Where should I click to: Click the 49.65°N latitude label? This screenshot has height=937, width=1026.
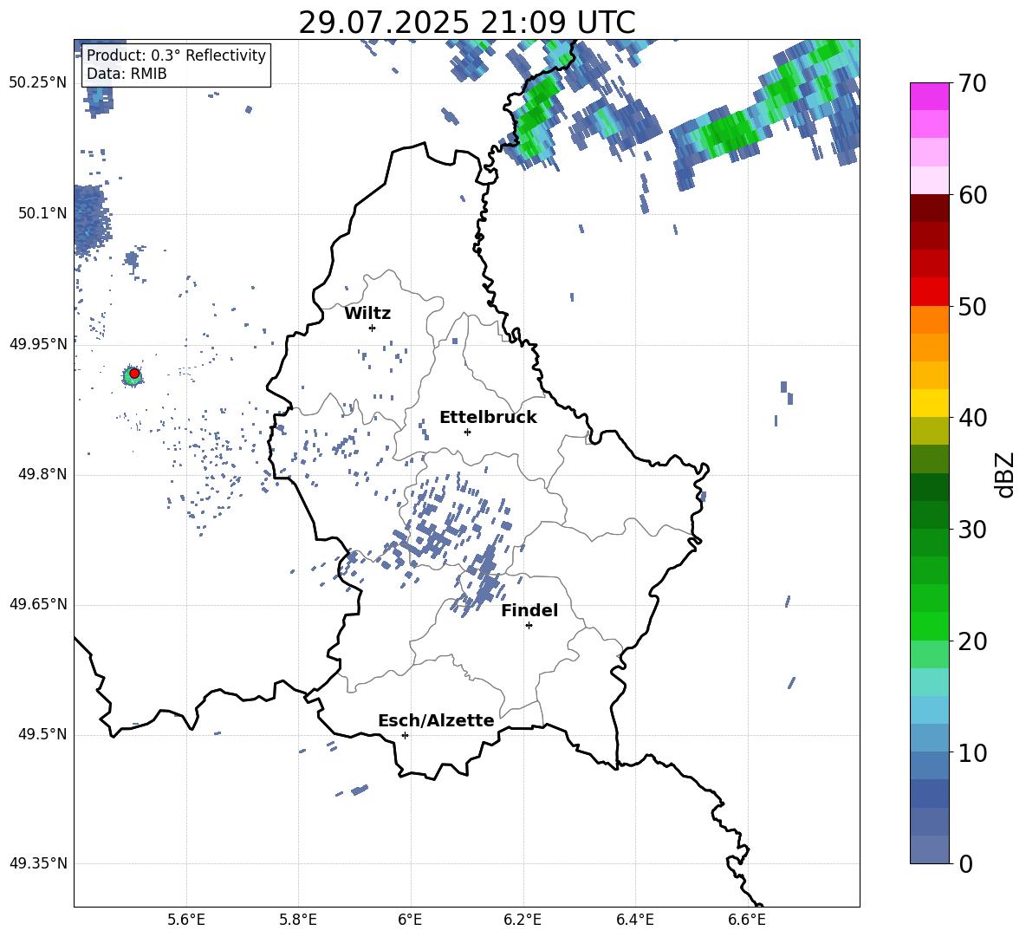[38, 604]
